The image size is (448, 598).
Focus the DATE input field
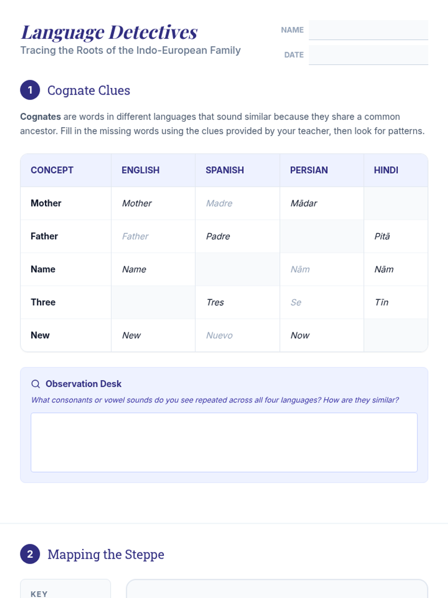tap(368, 55)
